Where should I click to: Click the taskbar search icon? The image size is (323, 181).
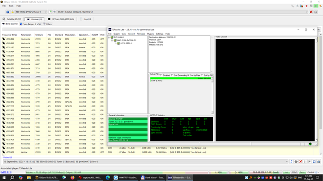pos(12,177)
